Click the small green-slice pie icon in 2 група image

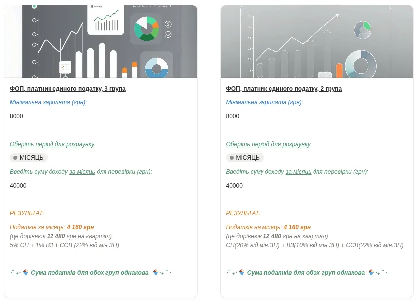click(x=363, y=29)
